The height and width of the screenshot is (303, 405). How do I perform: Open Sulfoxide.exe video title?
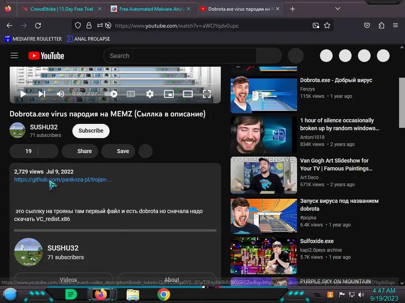click(x=317, y=241)
